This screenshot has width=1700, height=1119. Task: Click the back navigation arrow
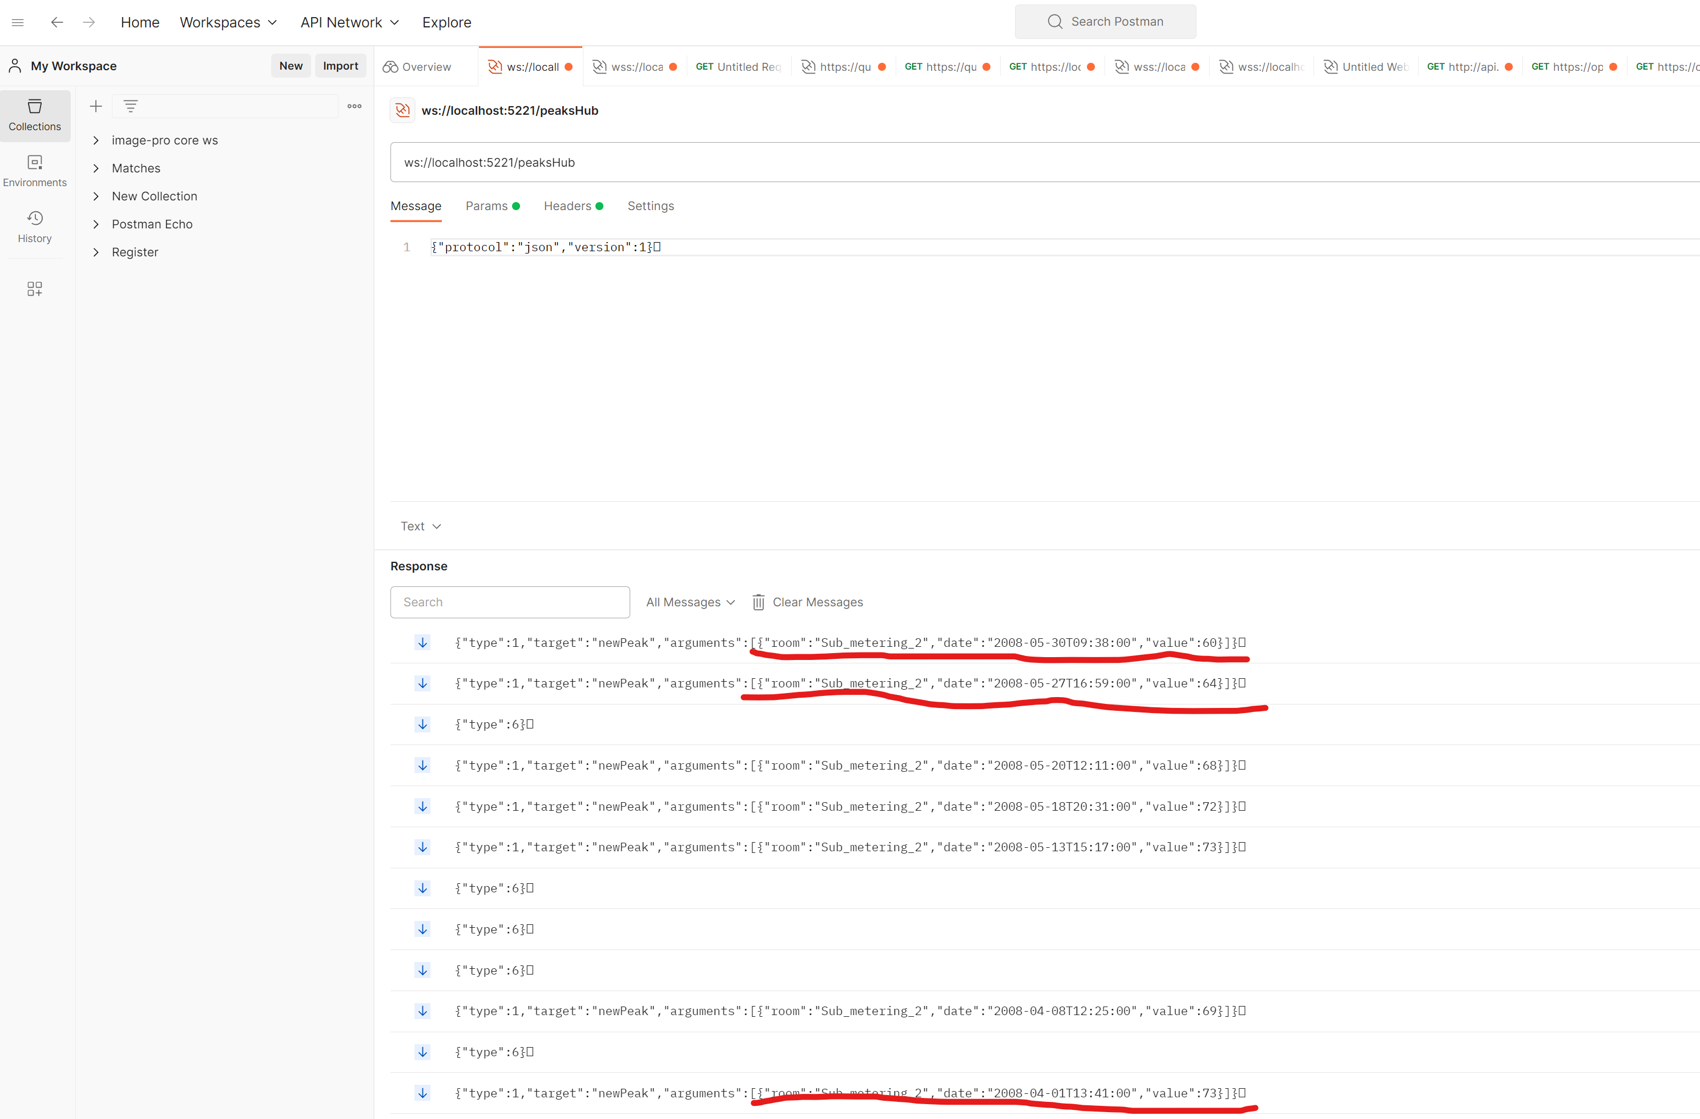pos(57,22)
